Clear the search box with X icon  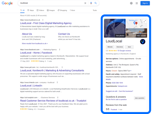point(85,3)
